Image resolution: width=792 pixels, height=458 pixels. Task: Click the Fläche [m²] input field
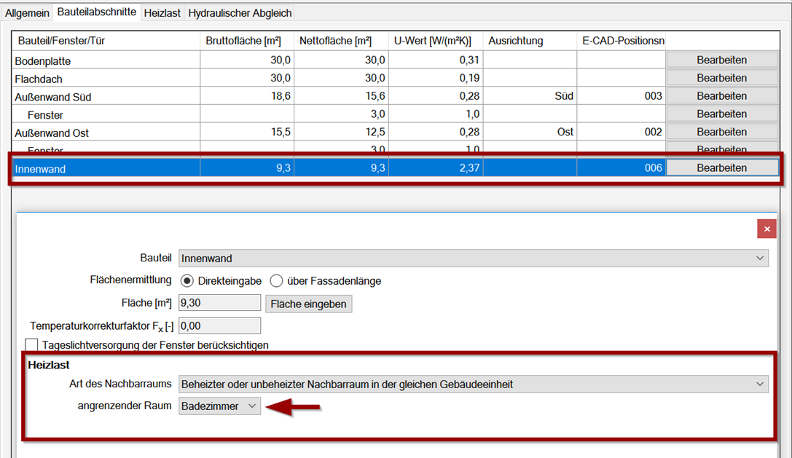(x=219, y=304)
